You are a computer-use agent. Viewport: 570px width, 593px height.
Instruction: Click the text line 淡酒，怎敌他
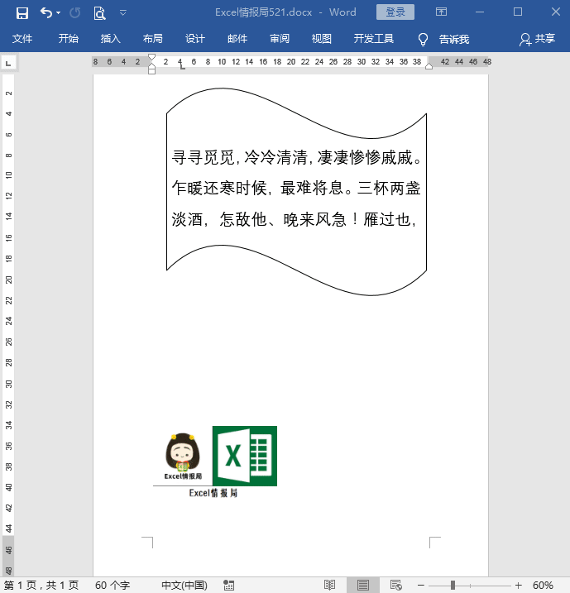(295, 219)
